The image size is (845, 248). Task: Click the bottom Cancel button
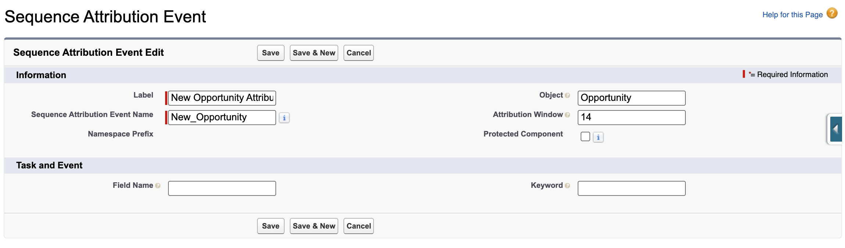(359, 226)
